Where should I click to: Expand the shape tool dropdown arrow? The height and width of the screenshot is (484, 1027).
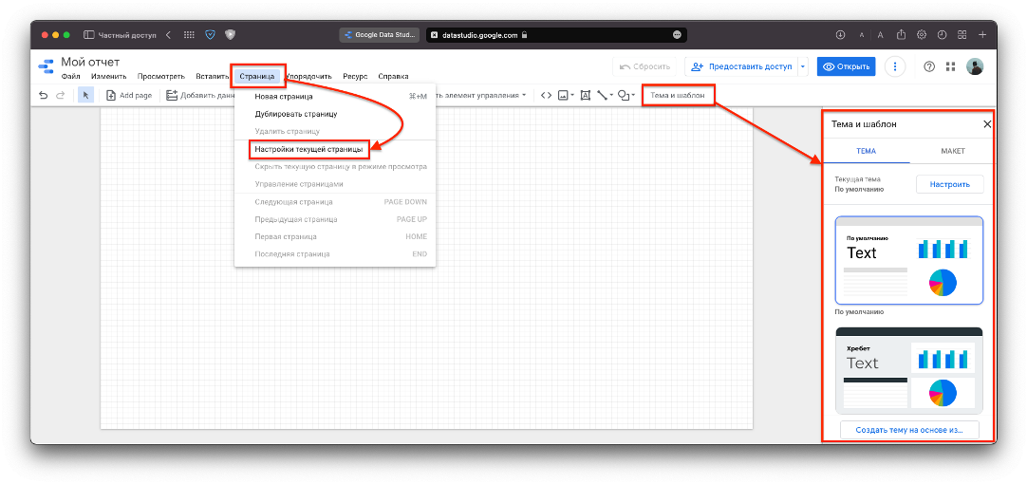click(x=633, y=96)
